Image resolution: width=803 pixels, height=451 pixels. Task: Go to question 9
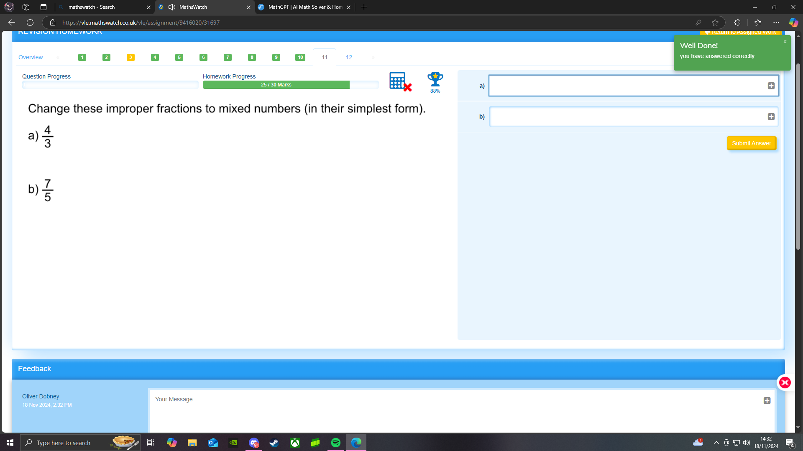point(276,57)
